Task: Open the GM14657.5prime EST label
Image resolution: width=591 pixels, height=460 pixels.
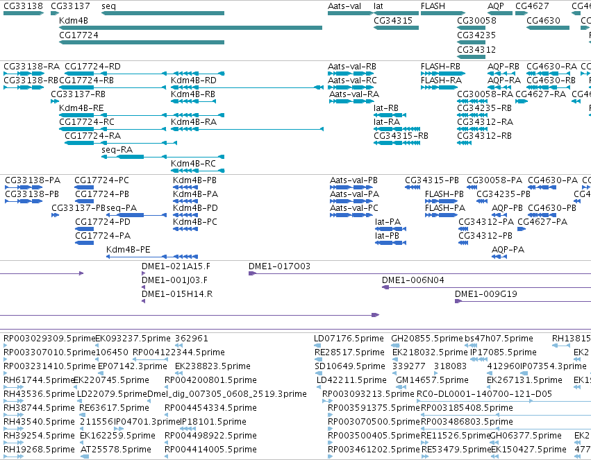Action: [x=433, y=380]
